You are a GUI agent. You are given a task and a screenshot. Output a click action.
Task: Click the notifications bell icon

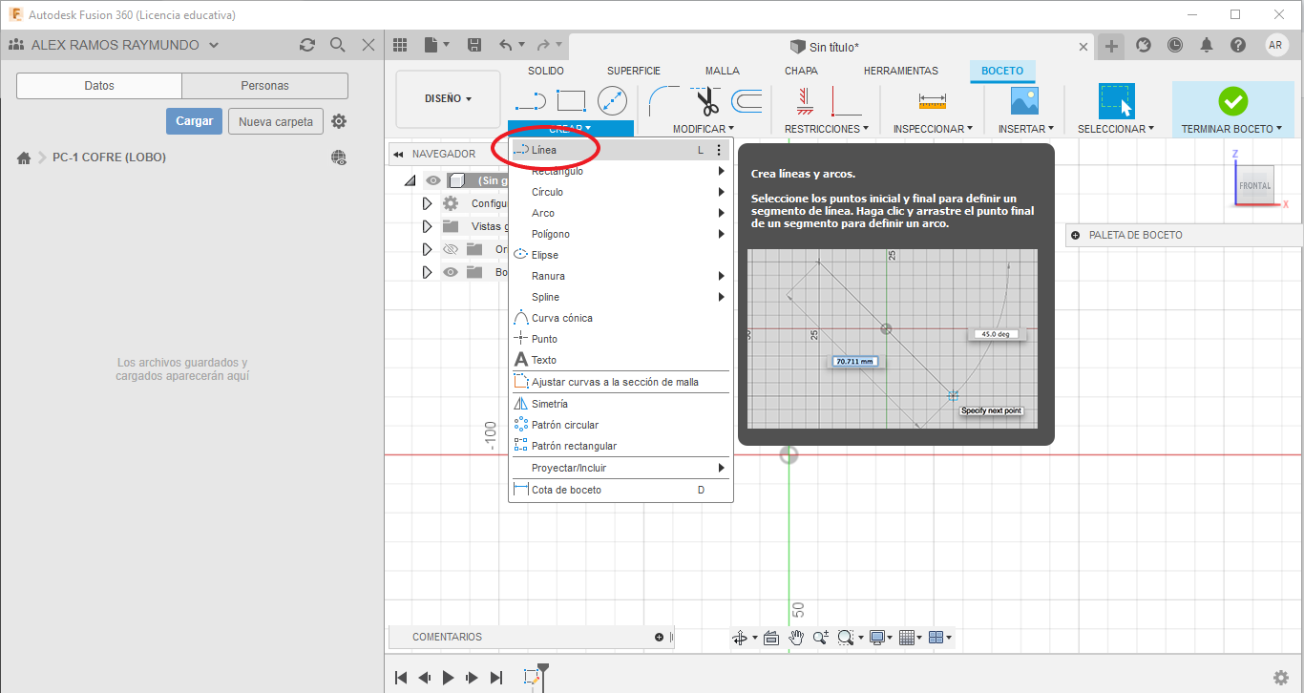1207,45
